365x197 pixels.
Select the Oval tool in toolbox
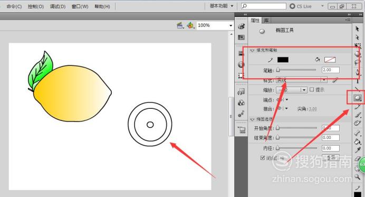(x=358, y=98)
